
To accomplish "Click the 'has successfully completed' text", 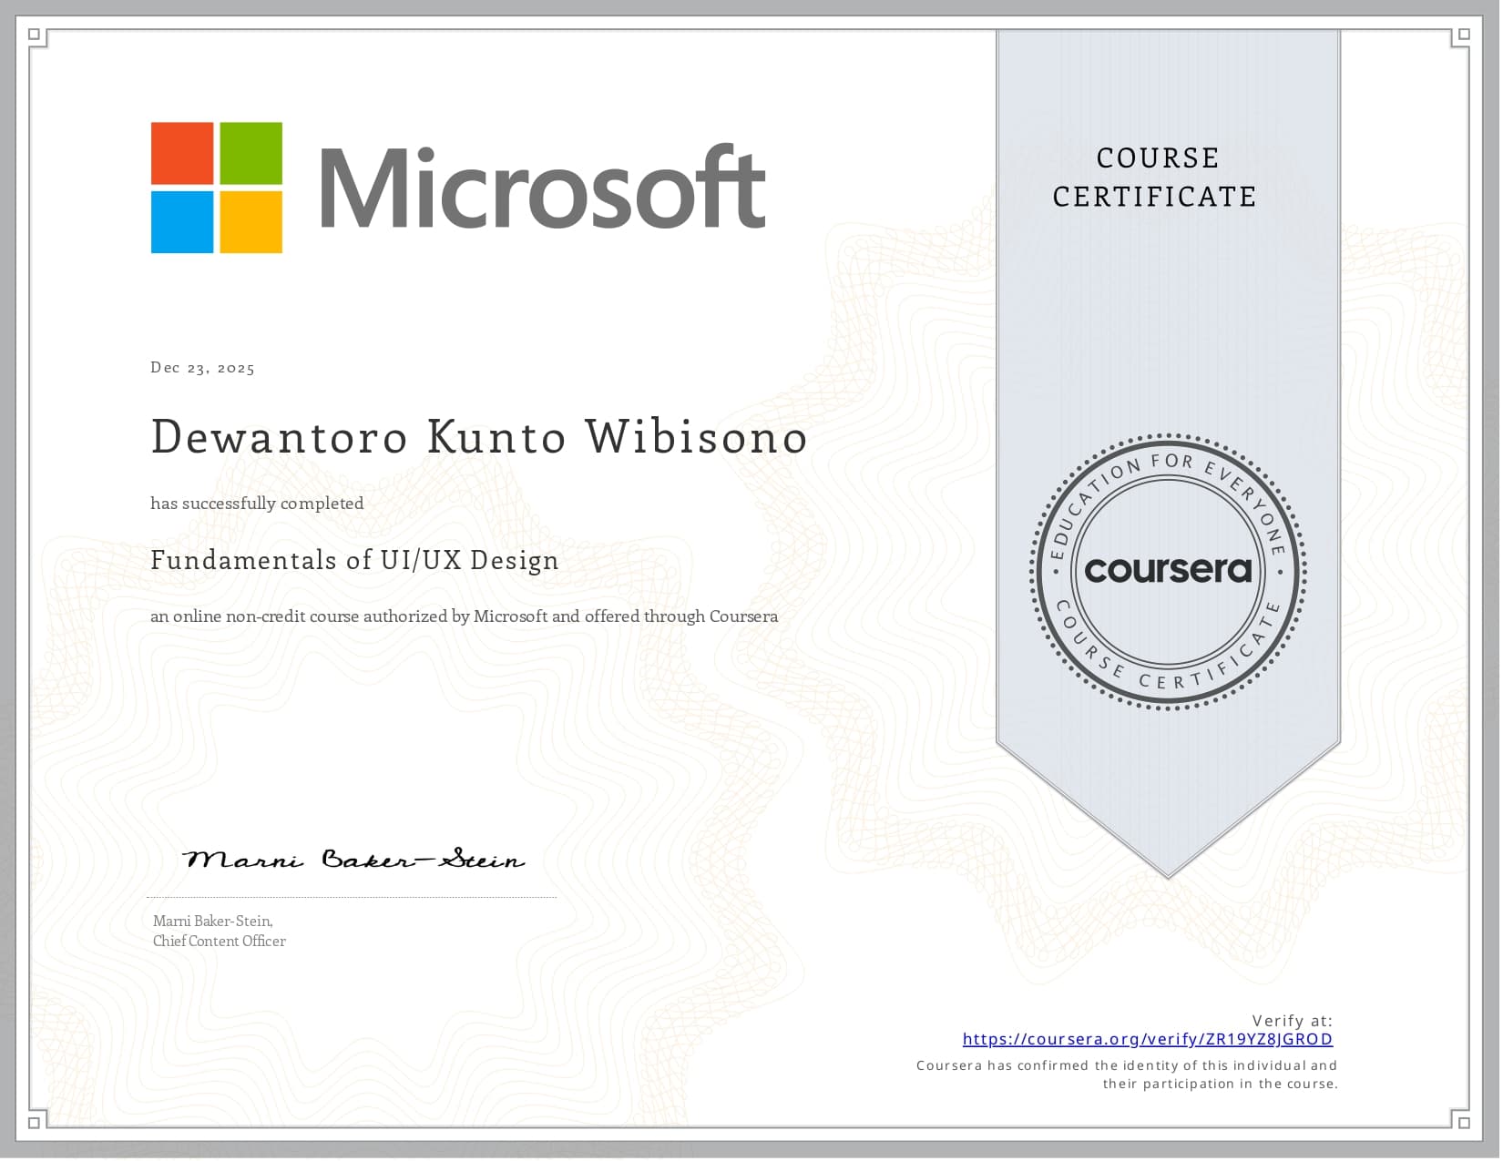I will [x=257, y=504].
